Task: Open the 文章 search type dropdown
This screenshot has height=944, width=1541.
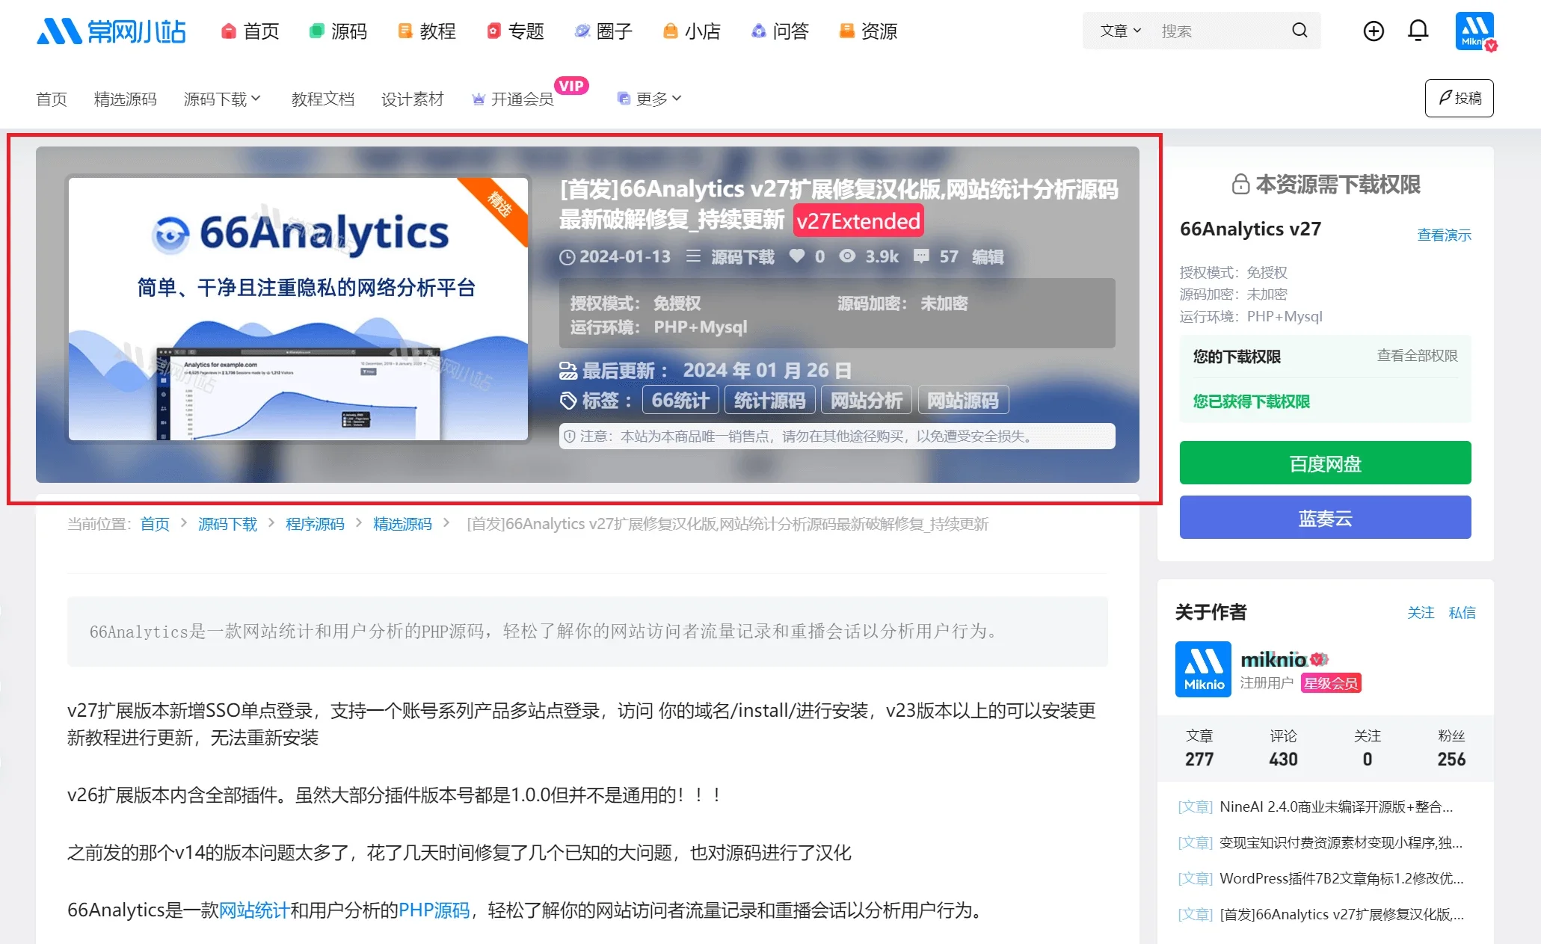Action: pyautogui.click(x=1120, y=31)
